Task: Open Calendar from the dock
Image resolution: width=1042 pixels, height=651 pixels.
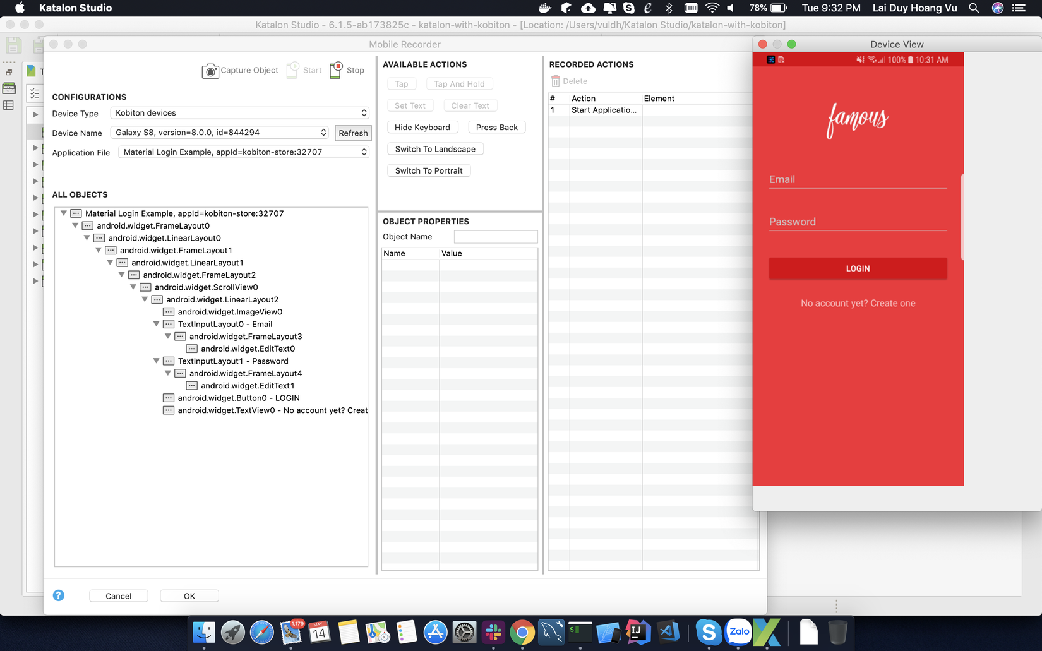Action: [320, 632]
